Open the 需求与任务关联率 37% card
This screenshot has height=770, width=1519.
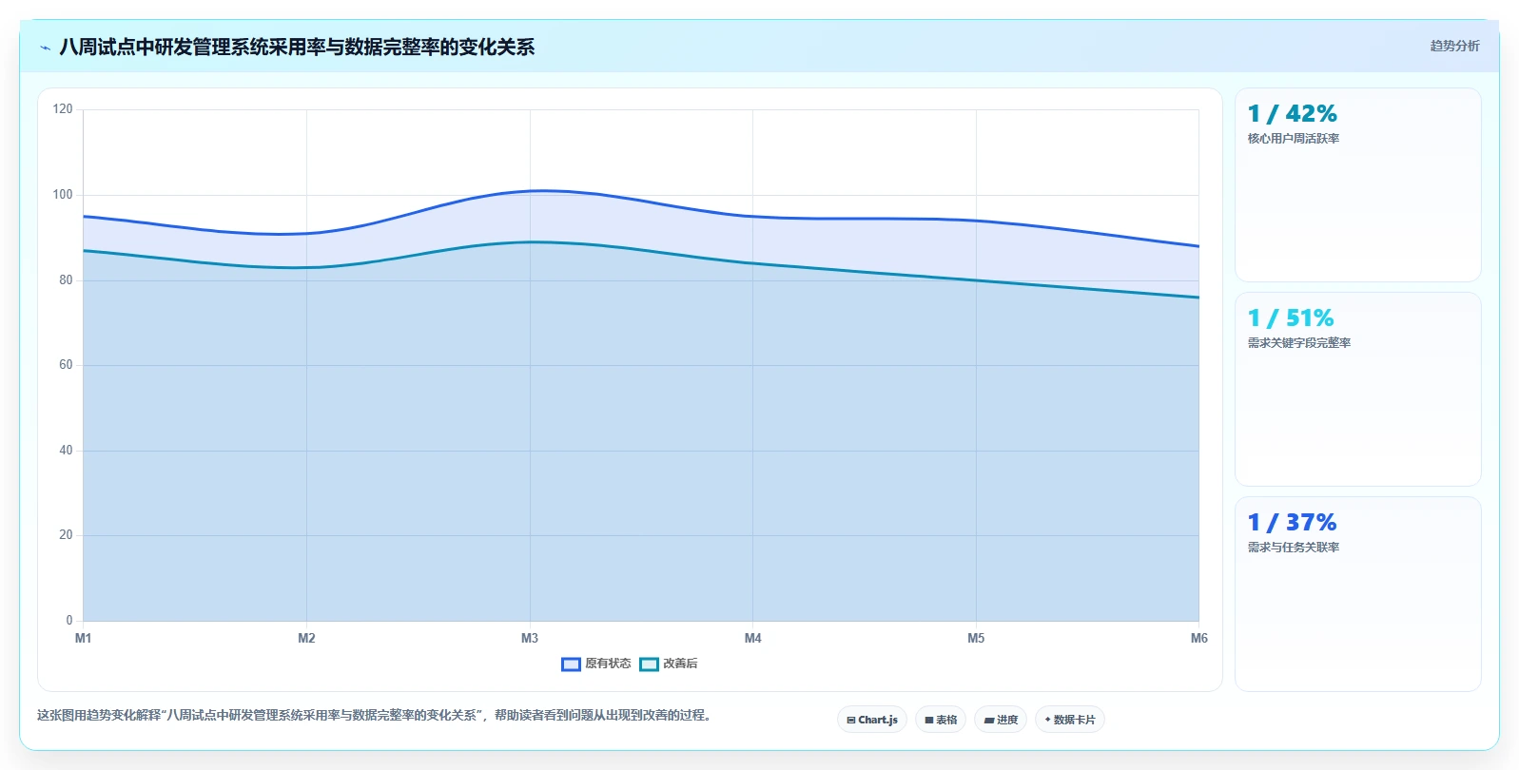pyautogui.click(x=1358, y=594)
